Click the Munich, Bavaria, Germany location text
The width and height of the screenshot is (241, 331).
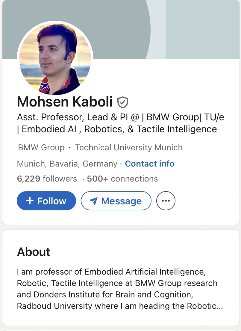pos(67,164)
